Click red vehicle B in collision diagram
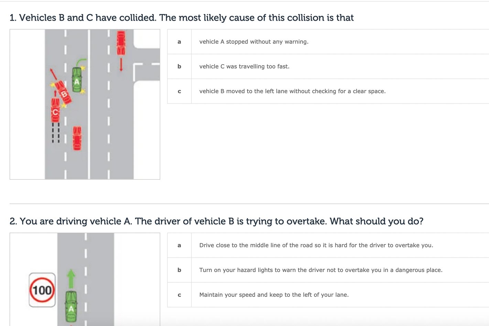 pos(64,92)
